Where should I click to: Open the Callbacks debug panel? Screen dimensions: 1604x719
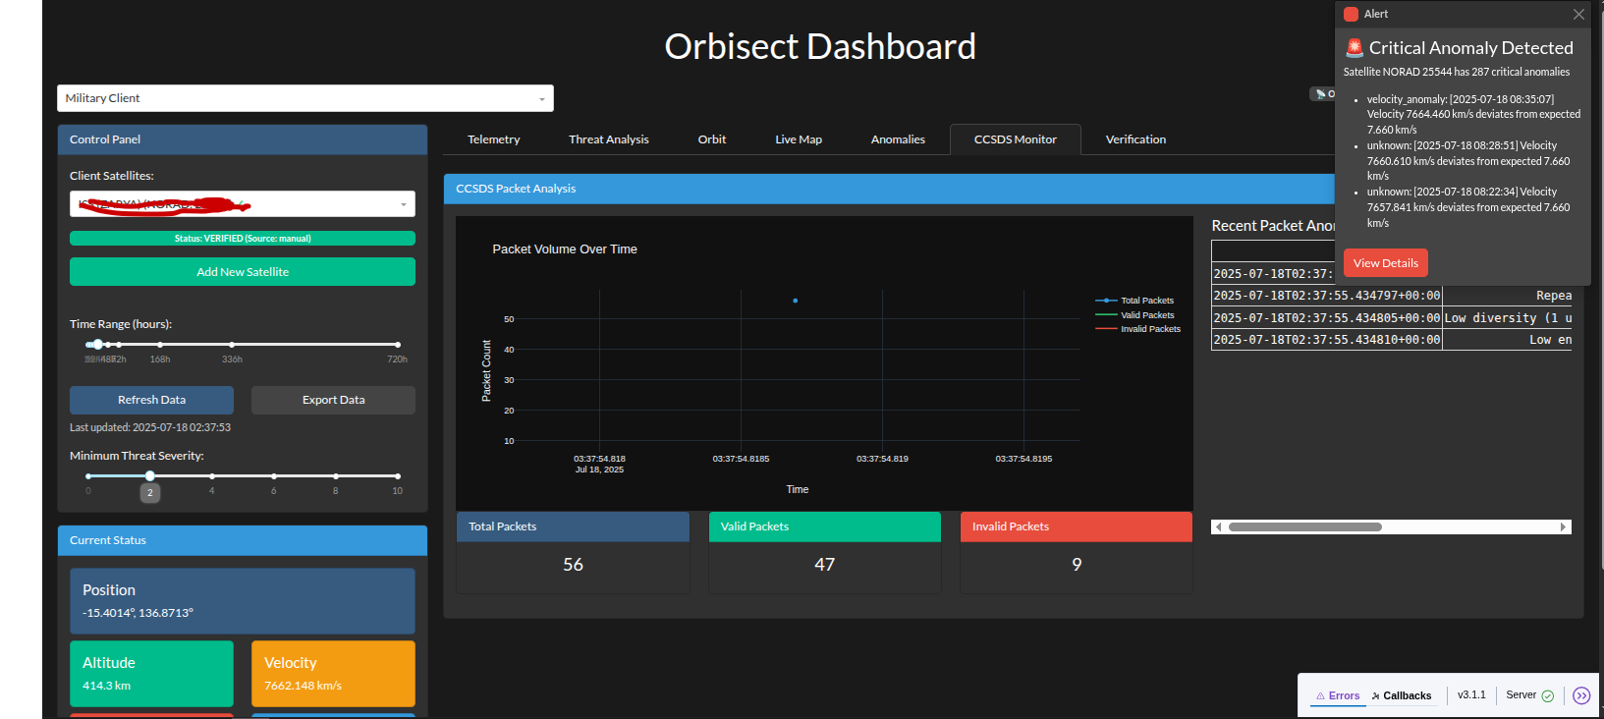coord(1402,695)
